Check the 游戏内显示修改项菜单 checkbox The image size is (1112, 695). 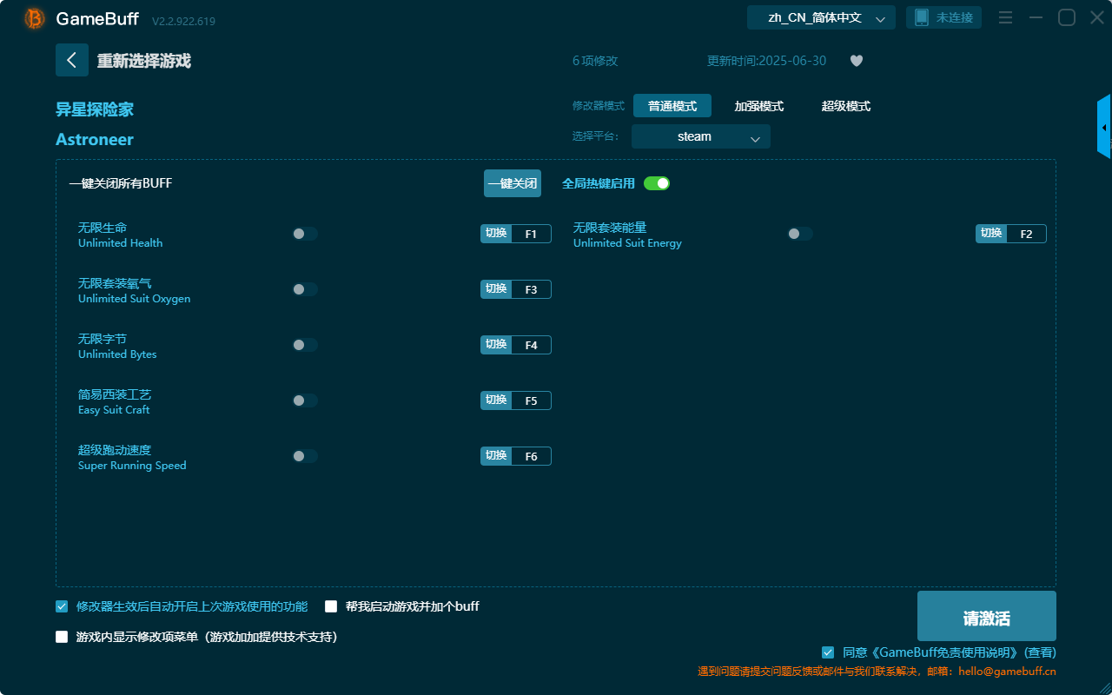[x=61, y=637]
